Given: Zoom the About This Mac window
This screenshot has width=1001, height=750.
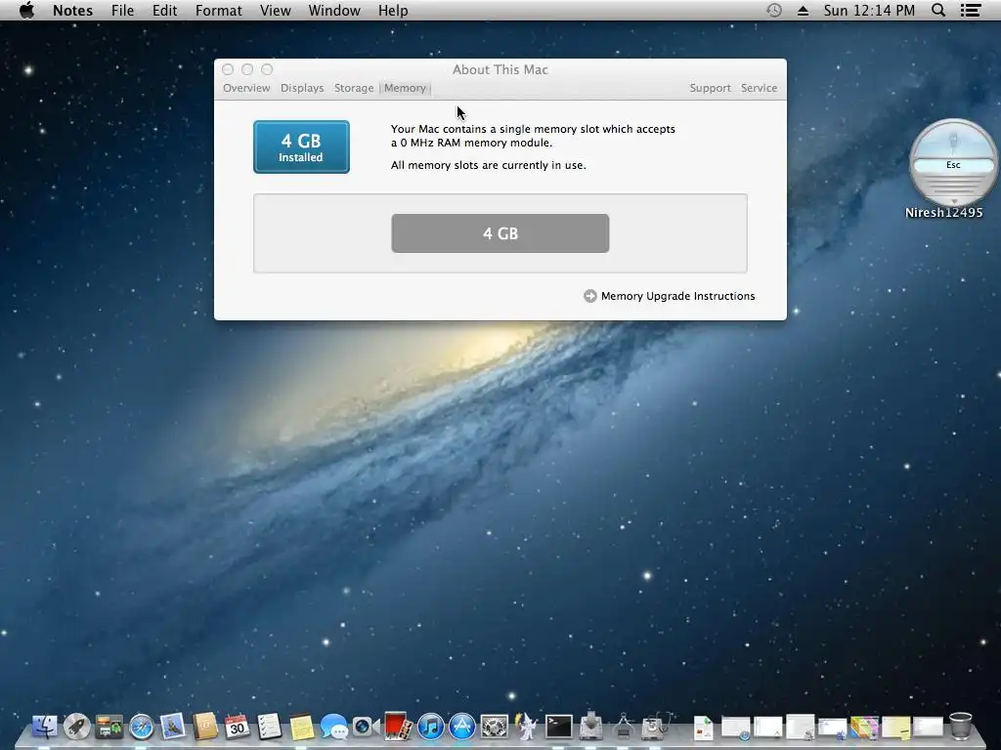Looking at the screenshot, I should pos(267,69).
